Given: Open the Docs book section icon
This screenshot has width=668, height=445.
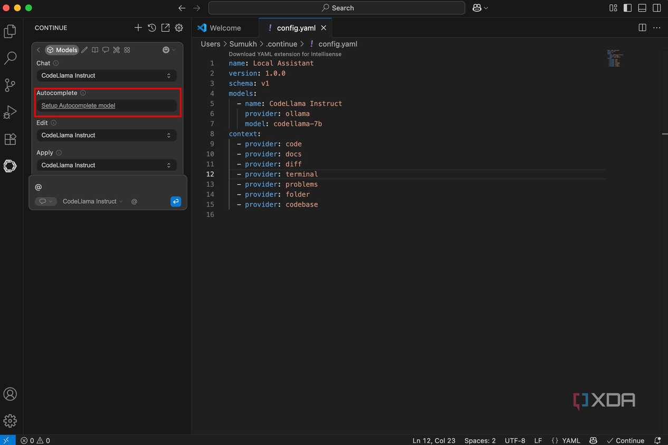Looking at the screenshot, I should pyautogui.click(x=95, y=50).
